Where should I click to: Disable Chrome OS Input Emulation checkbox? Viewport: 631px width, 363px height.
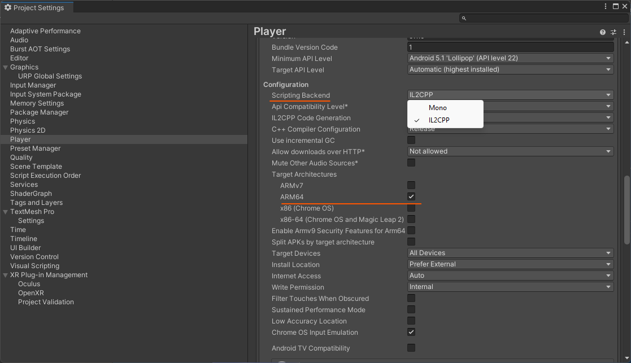tap(411, 332)
